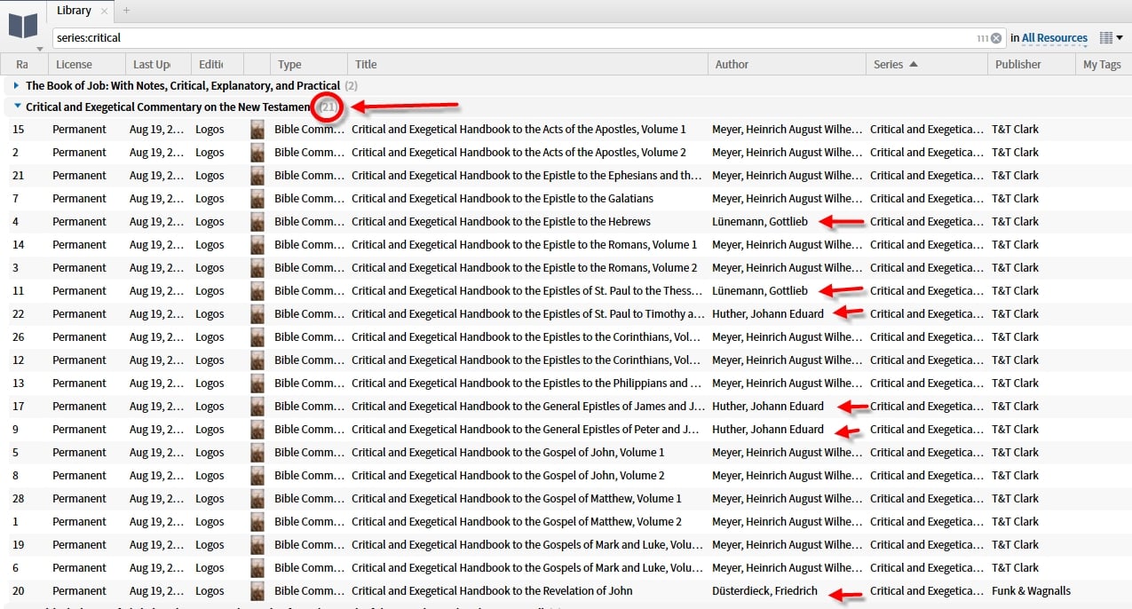Screen dimensions: 1132x609
Task: Open title Mark and Luke row ranked 6
Action: click(527, 567)
